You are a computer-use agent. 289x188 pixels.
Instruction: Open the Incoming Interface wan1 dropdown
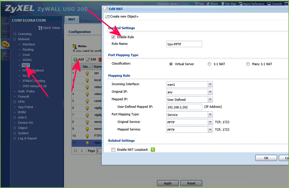[210, 85]
